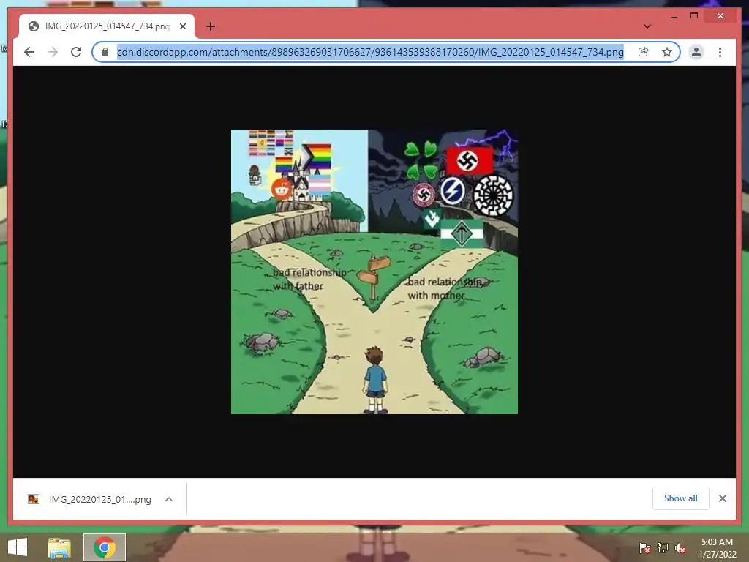Launch File Explorer from the taskbar
The image size is (749, 562).
(59, 547)
